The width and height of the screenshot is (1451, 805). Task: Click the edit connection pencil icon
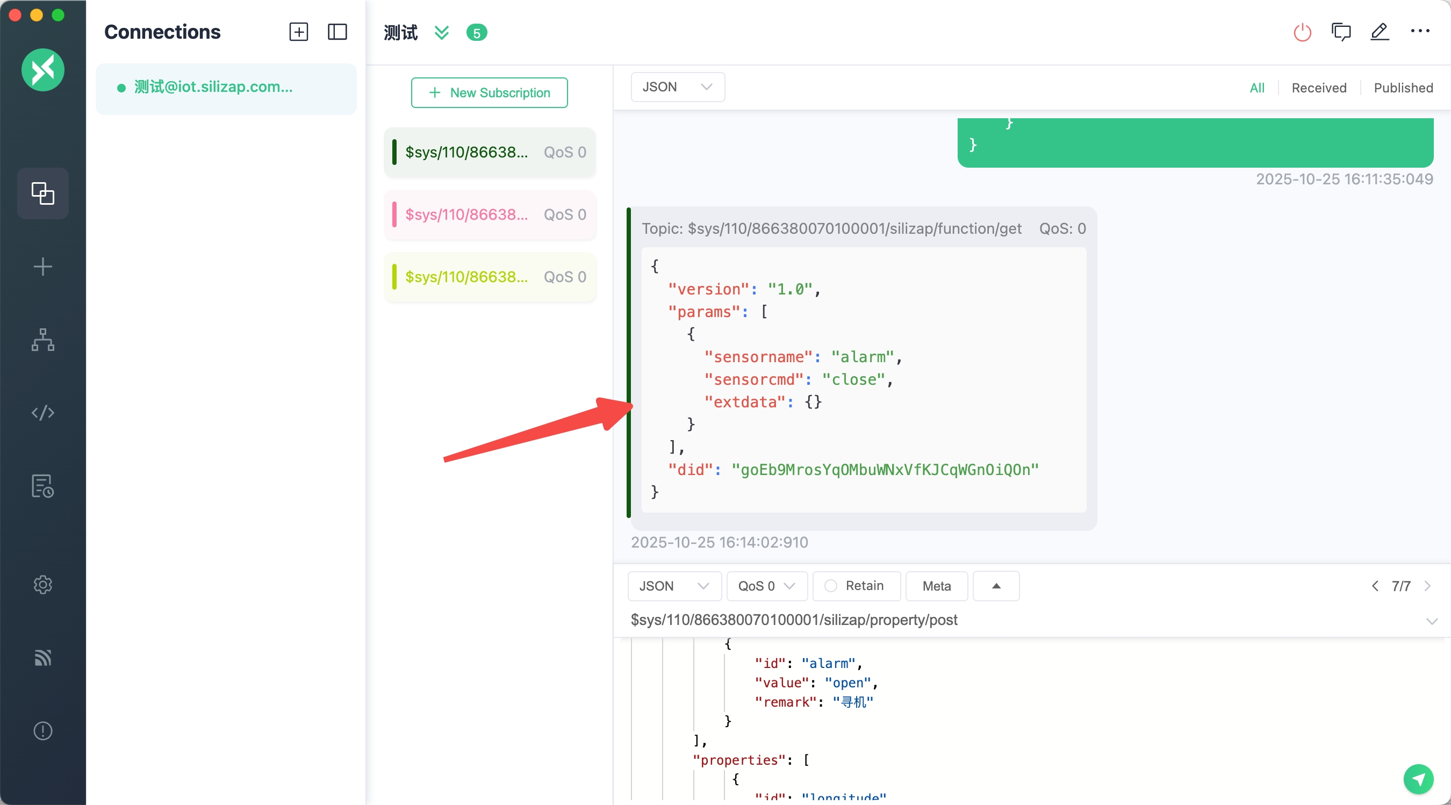tap(1380, 32)
